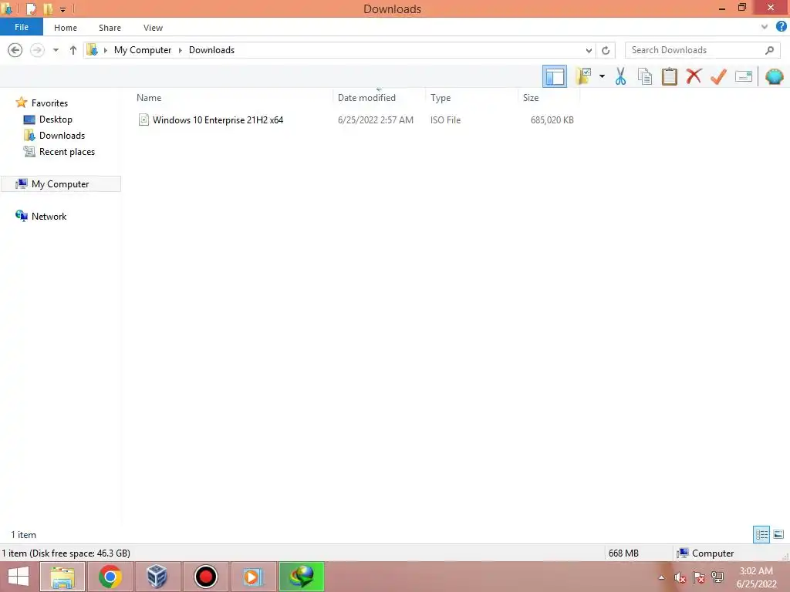Refresh the Downloads folder
Viewport: 790px width, 592px height.
(x=606, y=50)
